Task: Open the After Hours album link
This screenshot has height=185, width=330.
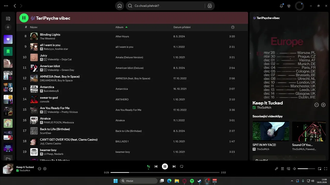Action: 122,36
